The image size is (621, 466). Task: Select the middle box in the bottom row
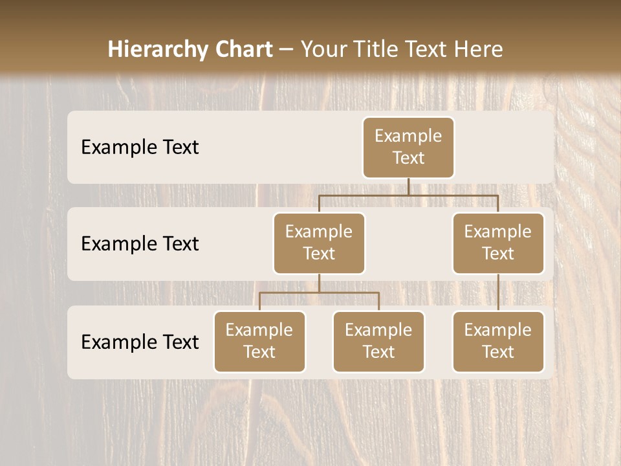(x=378, y=341)
